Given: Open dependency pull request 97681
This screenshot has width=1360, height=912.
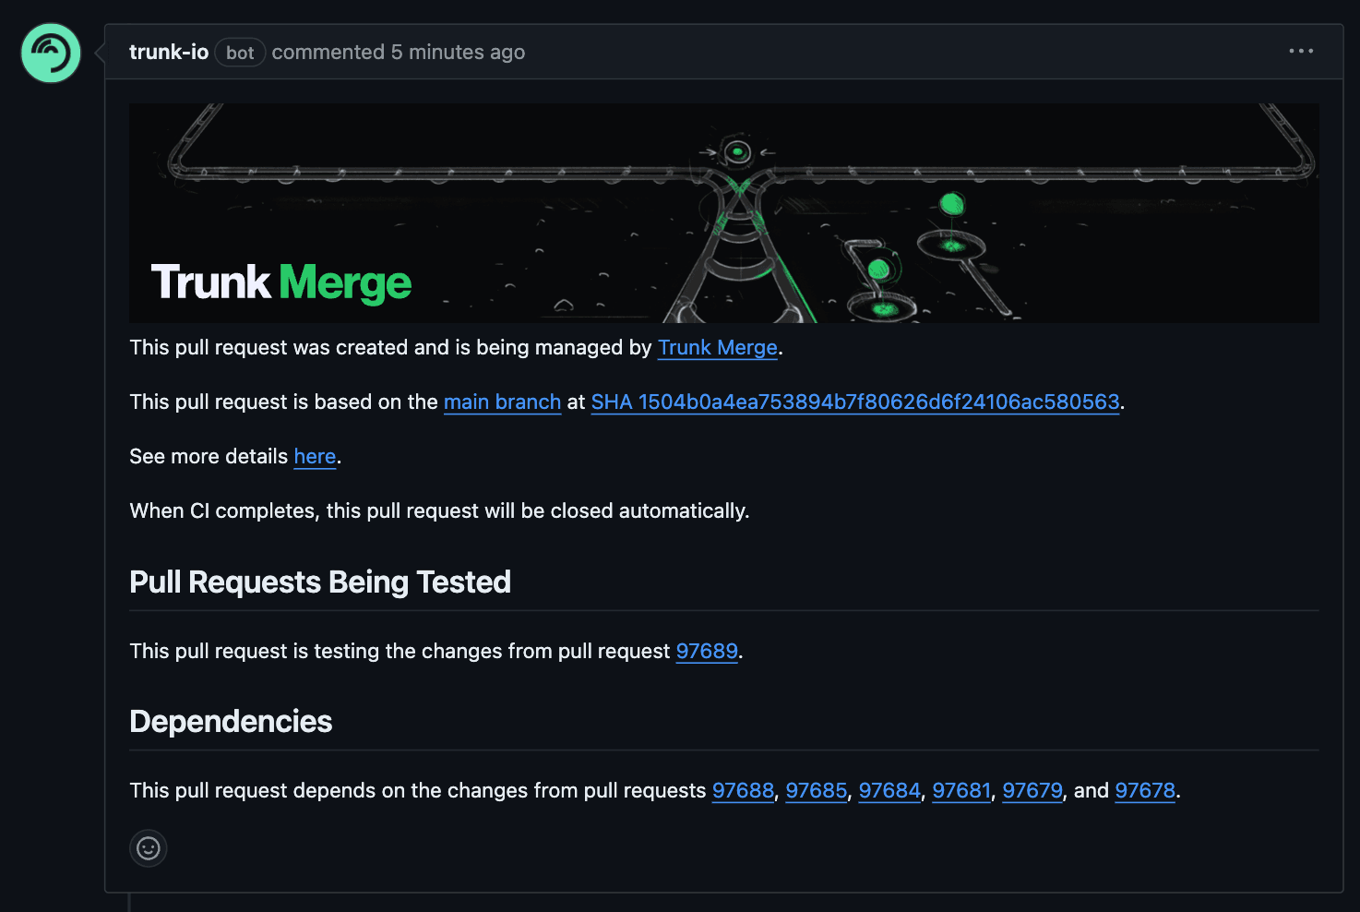Looking at the screenshot, I should (x=960, y=791).
